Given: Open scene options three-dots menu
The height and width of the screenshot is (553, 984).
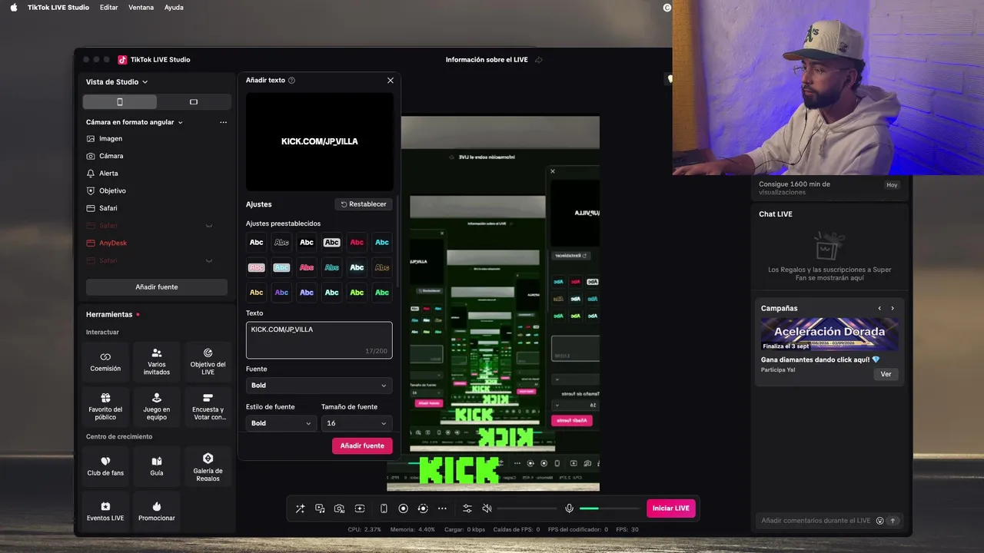Looking at the screenshot, I should click(223, 122).
